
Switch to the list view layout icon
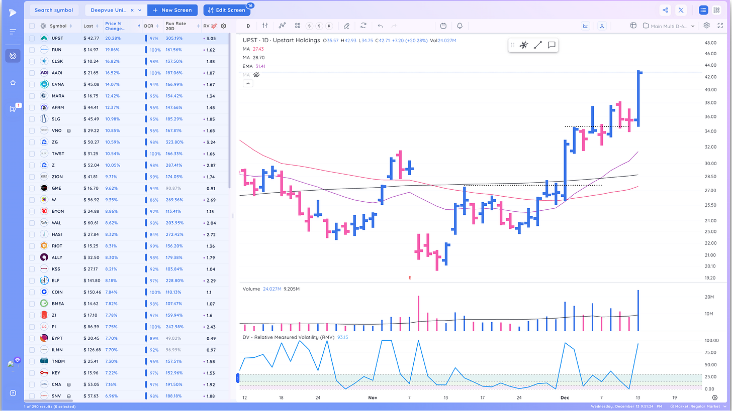coord(703,10)
